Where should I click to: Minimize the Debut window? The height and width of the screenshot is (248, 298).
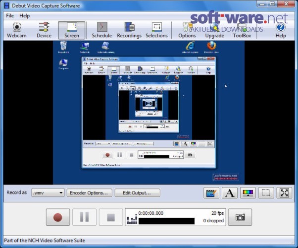pyautogui.click(x=262, y=4)
